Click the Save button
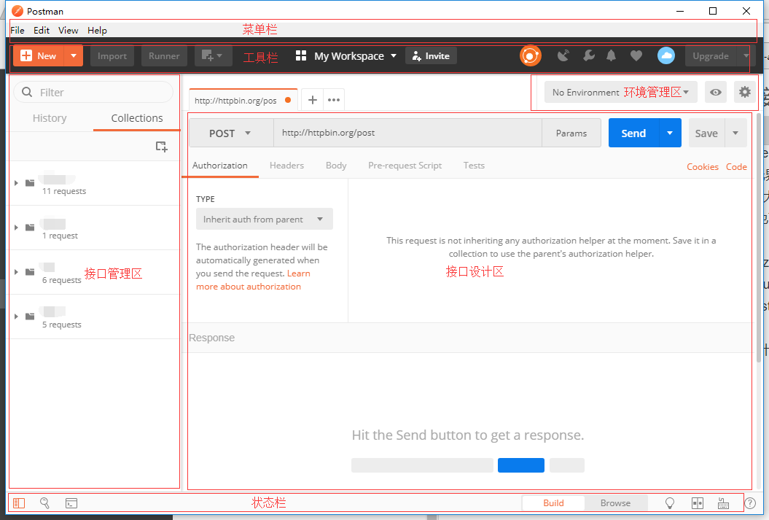This screenshot has height=520, width=769. 706,133
